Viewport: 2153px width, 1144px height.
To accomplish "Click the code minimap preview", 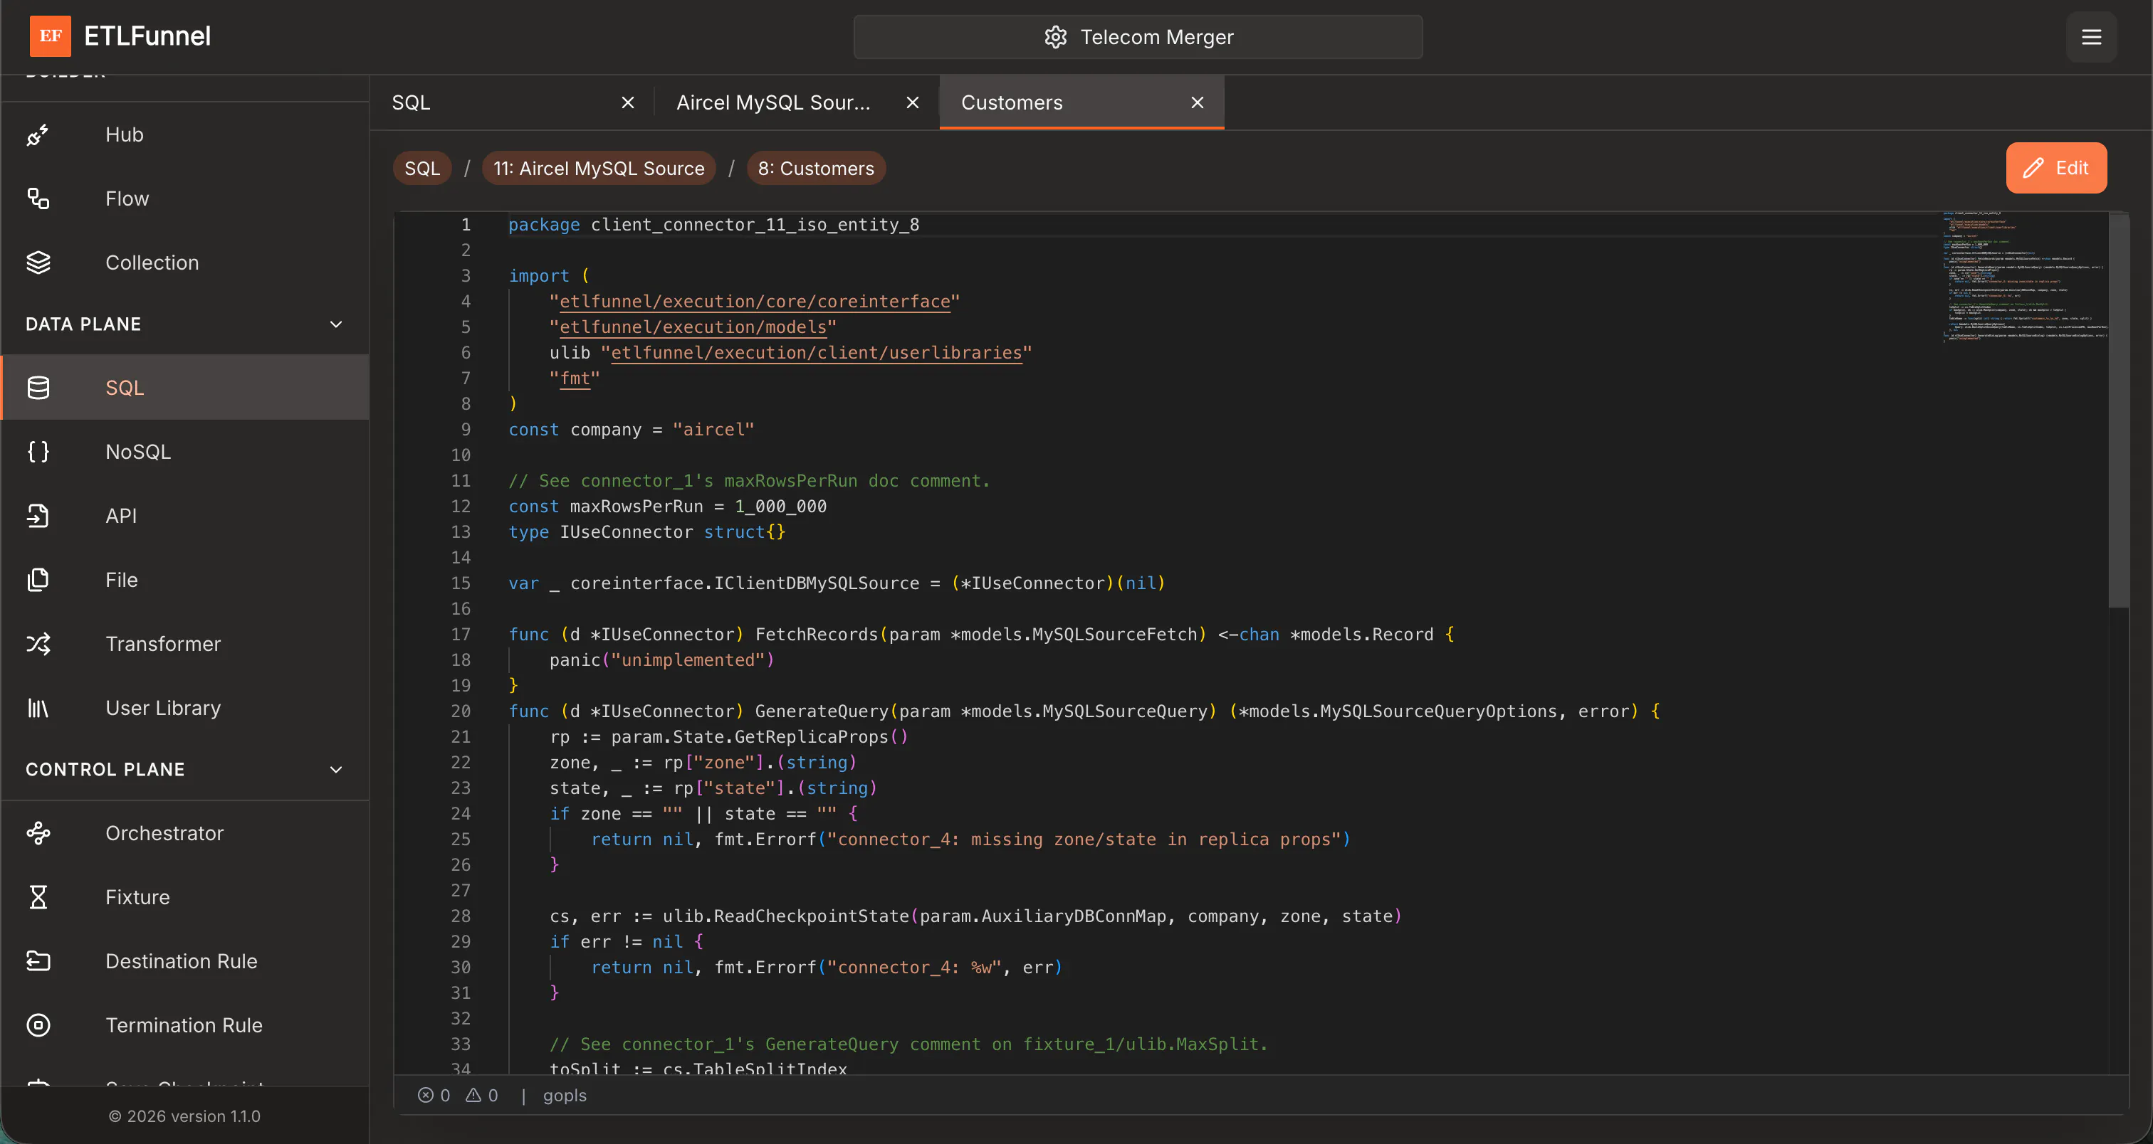I will click(2023, 278).
